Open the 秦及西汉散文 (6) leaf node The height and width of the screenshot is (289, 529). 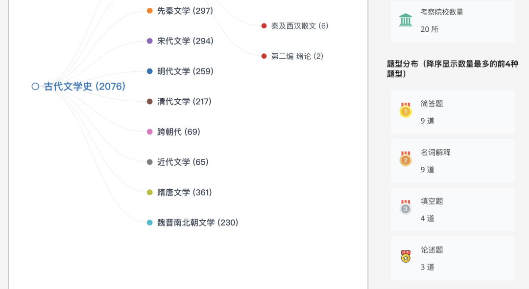tap(300, 26)
